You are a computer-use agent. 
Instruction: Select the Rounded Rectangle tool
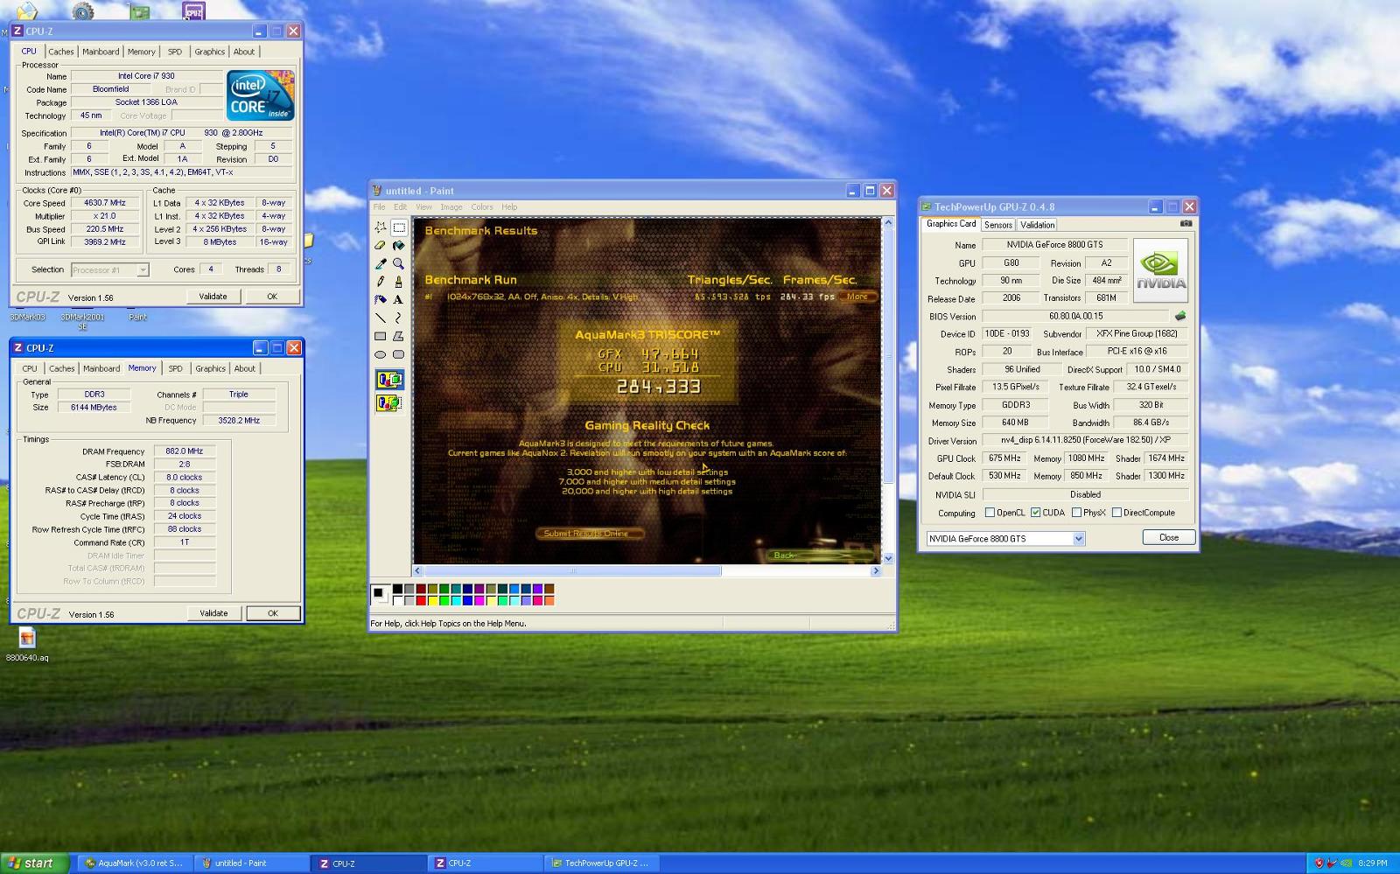(399, 354)
